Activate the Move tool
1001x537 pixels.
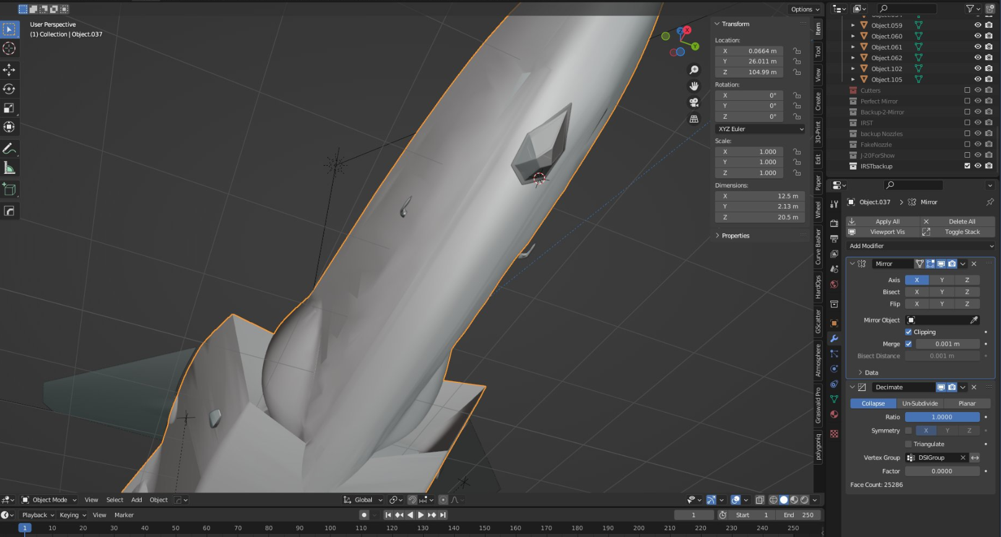click(9, 70)
